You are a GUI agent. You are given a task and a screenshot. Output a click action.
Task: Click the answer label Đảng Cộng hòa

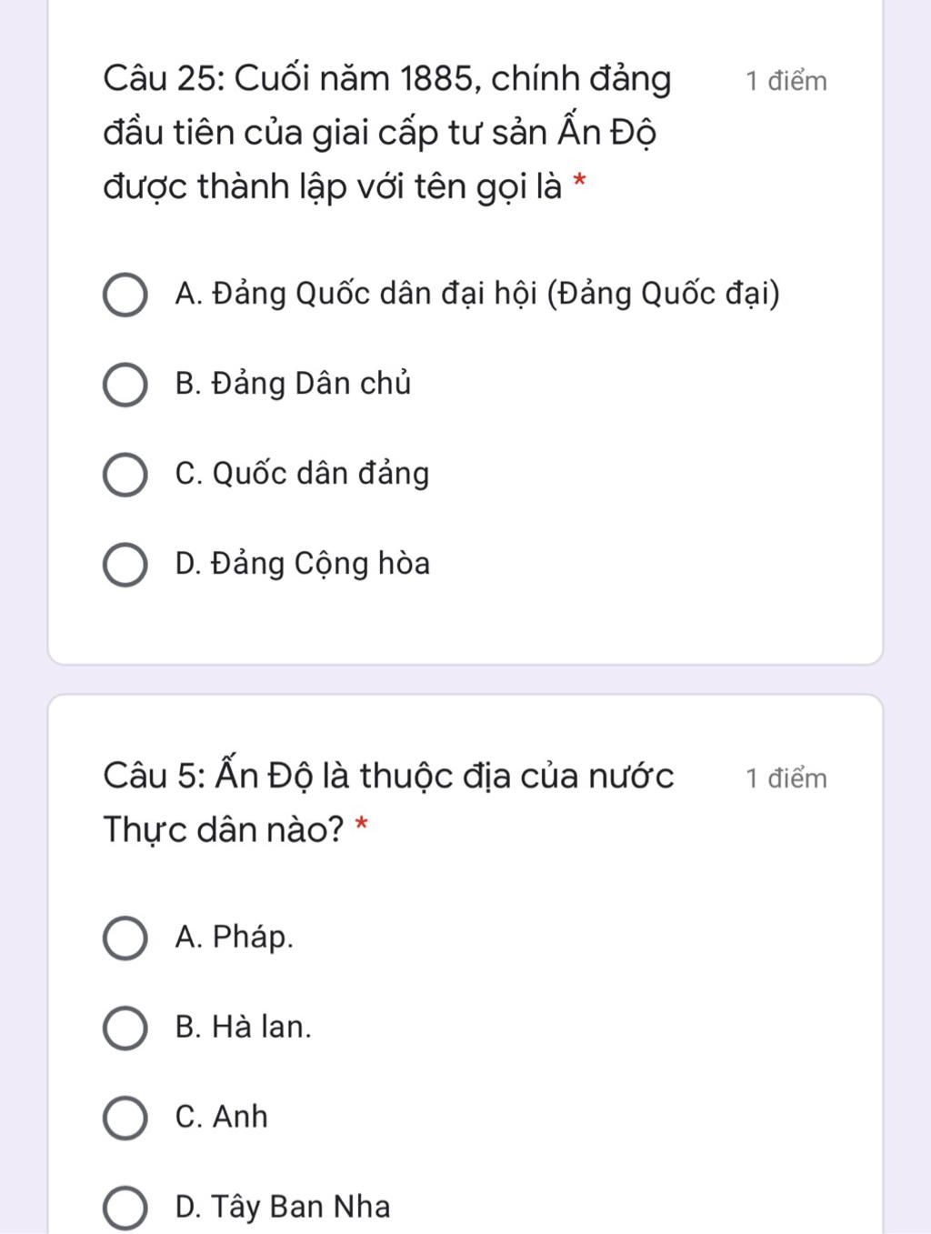302,565
